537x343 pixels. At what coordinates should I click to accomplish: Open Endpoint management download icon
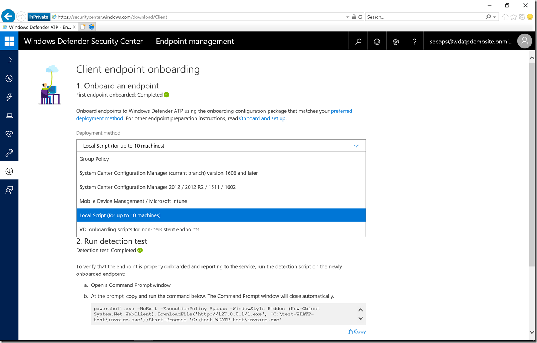click(x=9, y=171)
